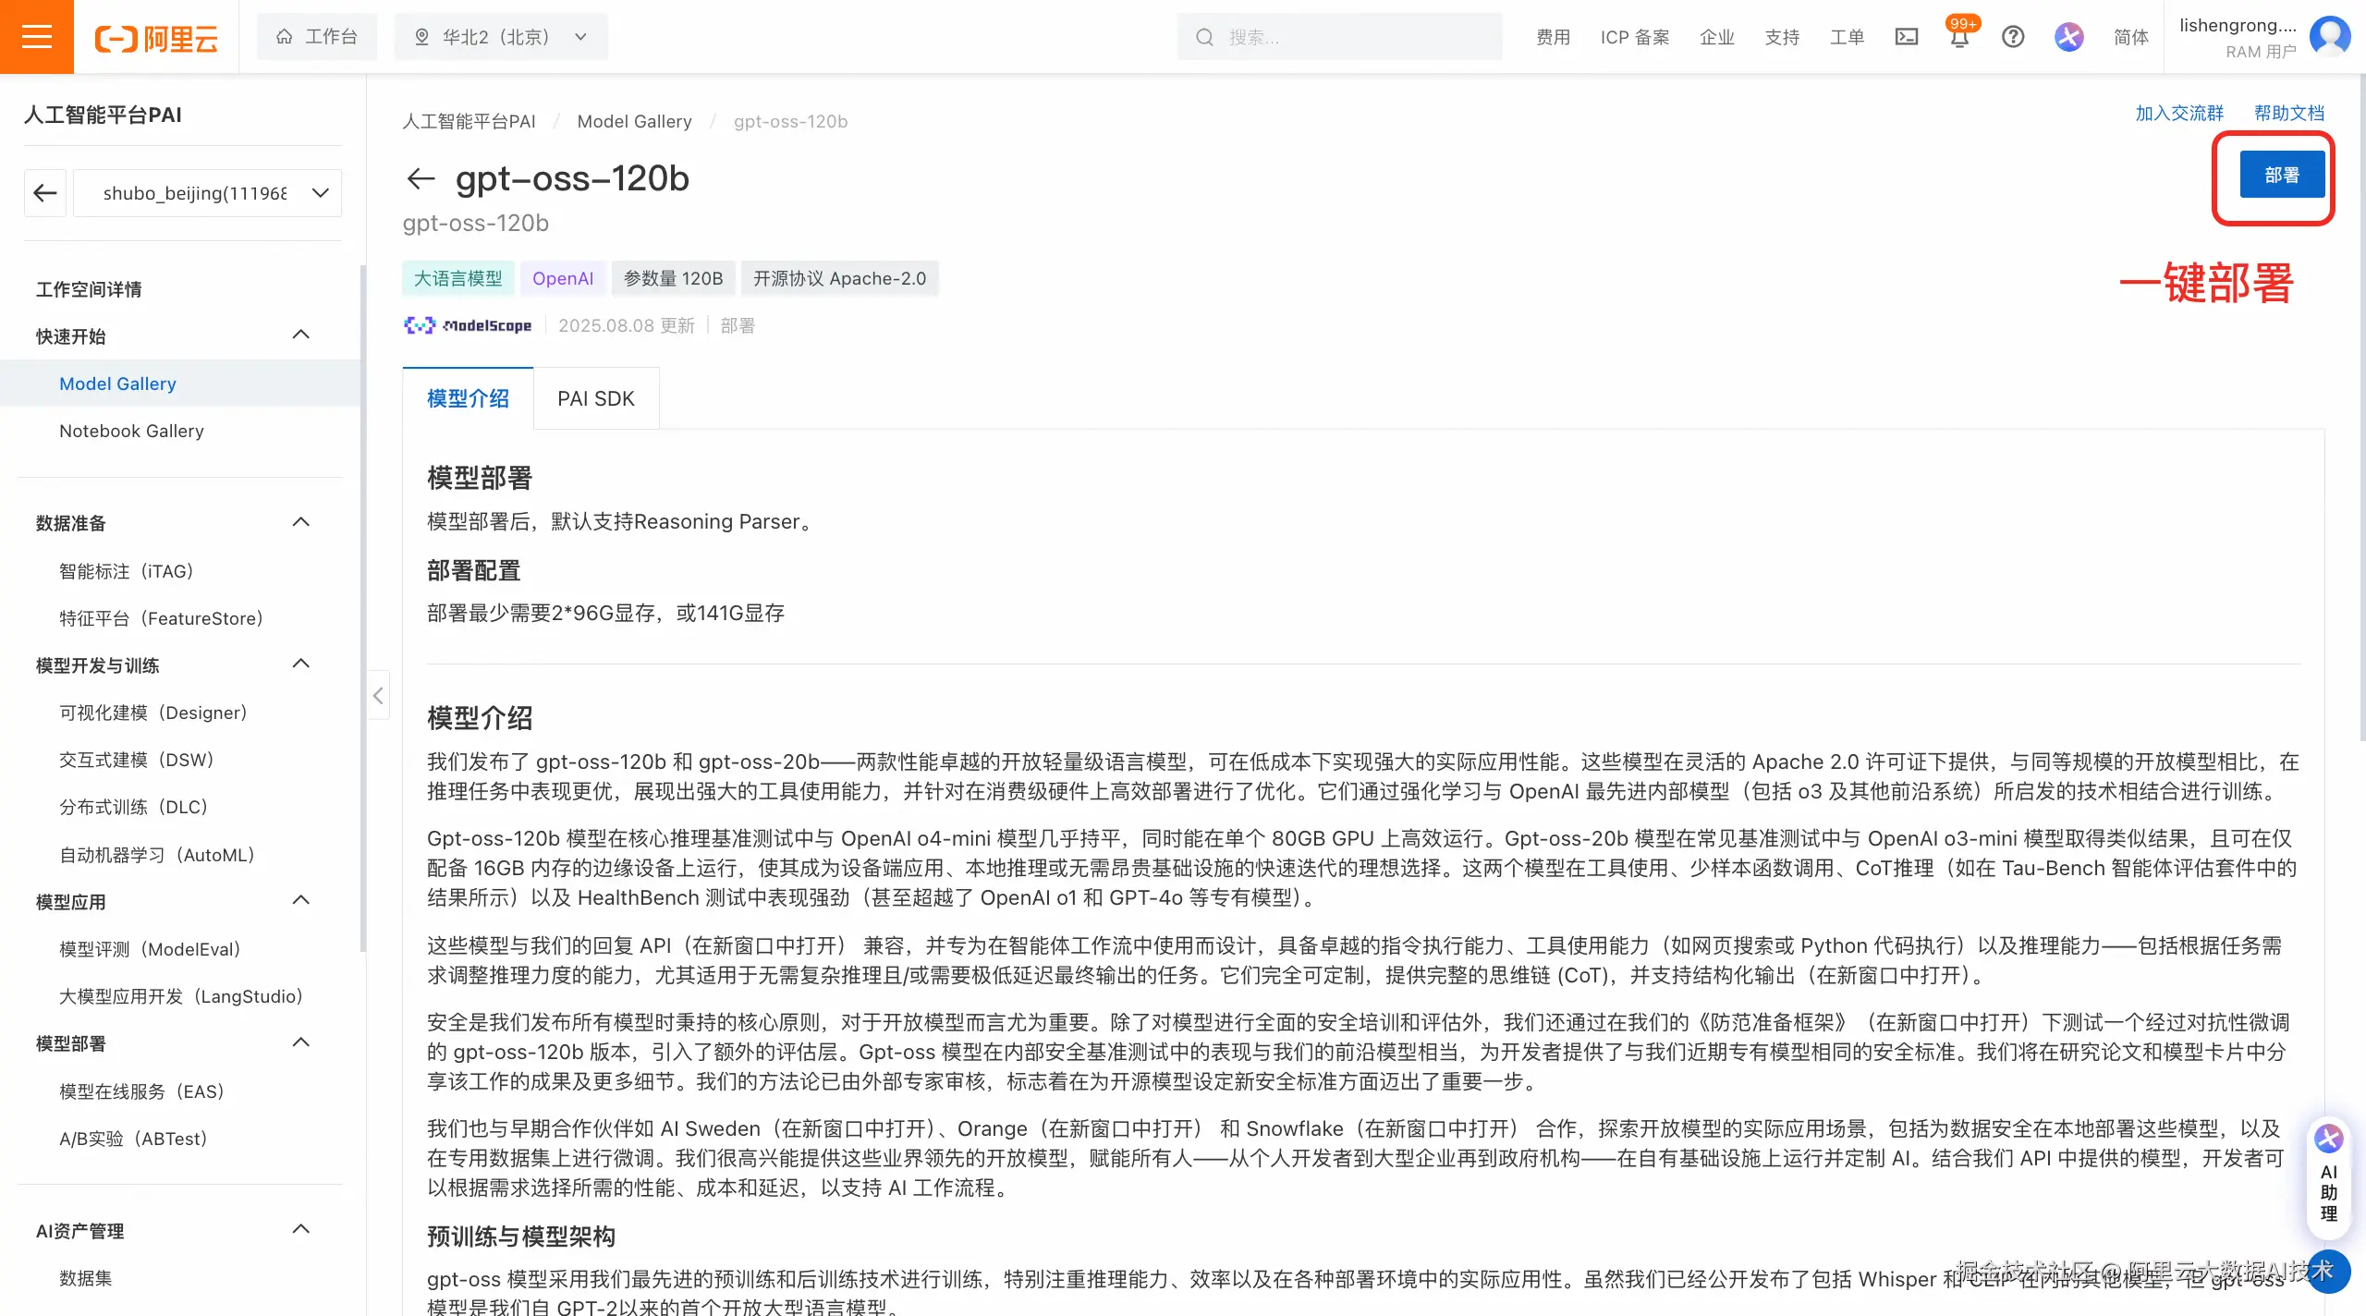Screen dimensions: 2366x1316
Task: Open the notifications bell icon
Action: (x=1959, y=37)
